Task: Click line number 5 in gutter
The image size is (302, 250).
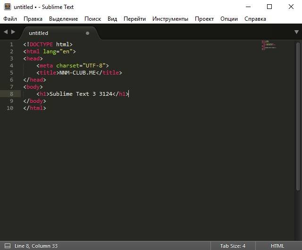Action: pyautogui.click(x=11, y=73)
